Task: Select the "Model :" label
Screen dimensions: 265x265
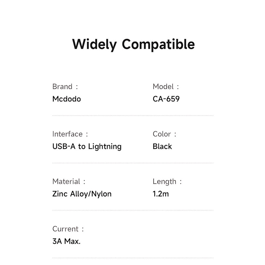Action: [x=166, y=87]
